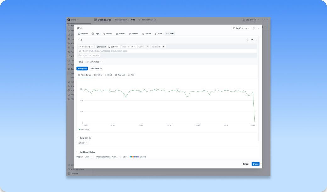Screen dimensions: 327x192
Task: Select Inbound request direction
Action: pyautogui.click(x=101, y=47)
